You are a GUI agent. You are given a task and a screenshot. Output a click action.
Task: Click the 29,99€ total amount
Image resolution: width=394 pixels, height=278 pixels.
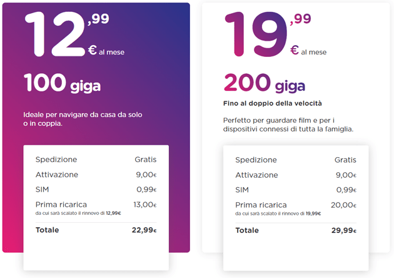click(x=342, y=230)
